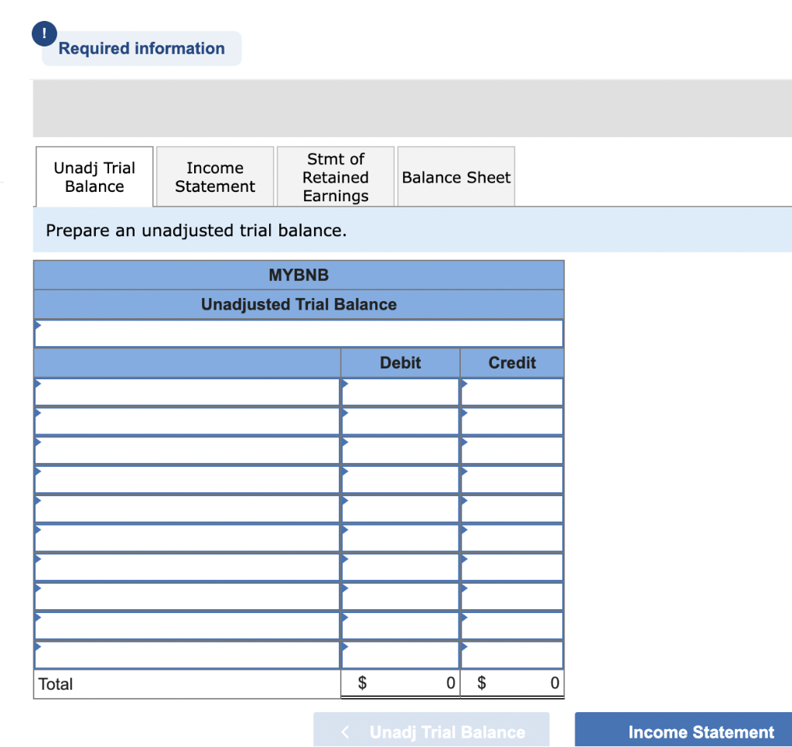This screenshot has height=747, width=792.
Task: Open the last row account name dropdown
Action: (x=187, y=655)
